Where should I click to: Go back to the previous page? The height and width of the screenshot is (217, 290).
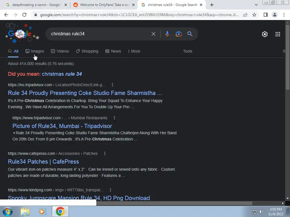tap(6, 15)
